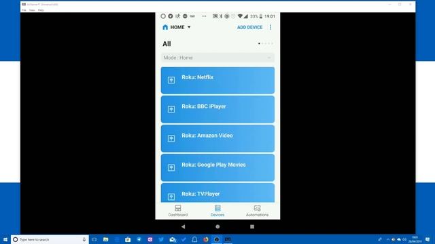Show hidden system tray icons chevron
Viewport: 435px width, 244px height.
pyautogui.click(x=388, y=239)
